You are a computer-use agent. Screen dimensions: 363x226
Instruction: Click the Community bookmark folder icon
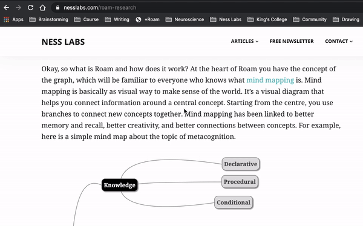click(296, 19)
